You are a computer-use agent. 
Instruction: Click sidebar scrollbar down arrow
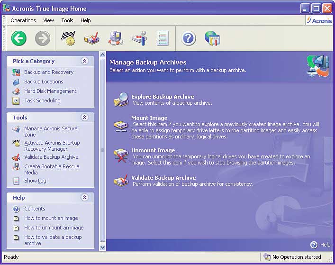coord(102,247)
